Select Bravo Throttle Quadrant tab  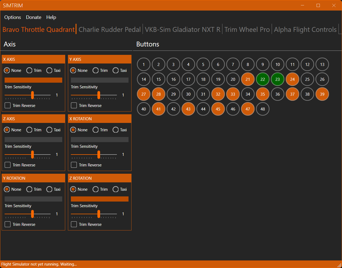coord(38,29)
